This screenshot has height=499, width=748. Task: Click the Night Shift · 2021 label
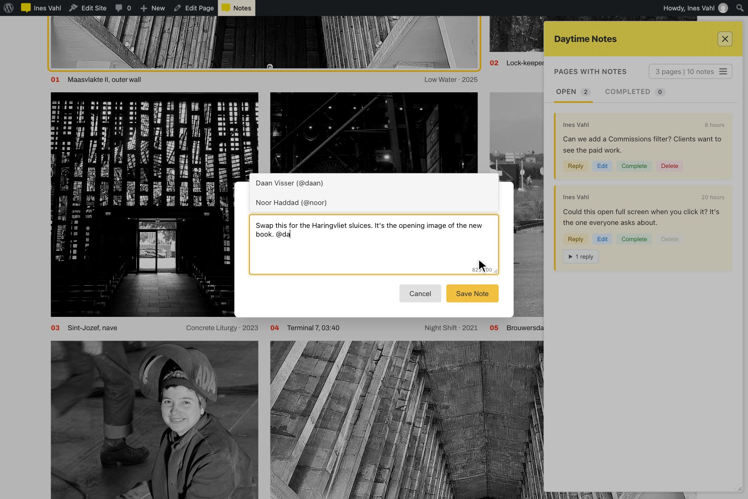tap(451, 328)
